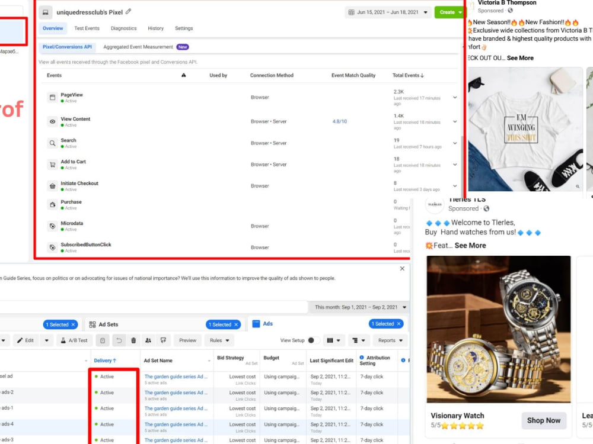Image resolution: width=593 pixels, height=444 pixels.
Task: Click the Ad Set Name column header
Action: click(x=158, y=361)
